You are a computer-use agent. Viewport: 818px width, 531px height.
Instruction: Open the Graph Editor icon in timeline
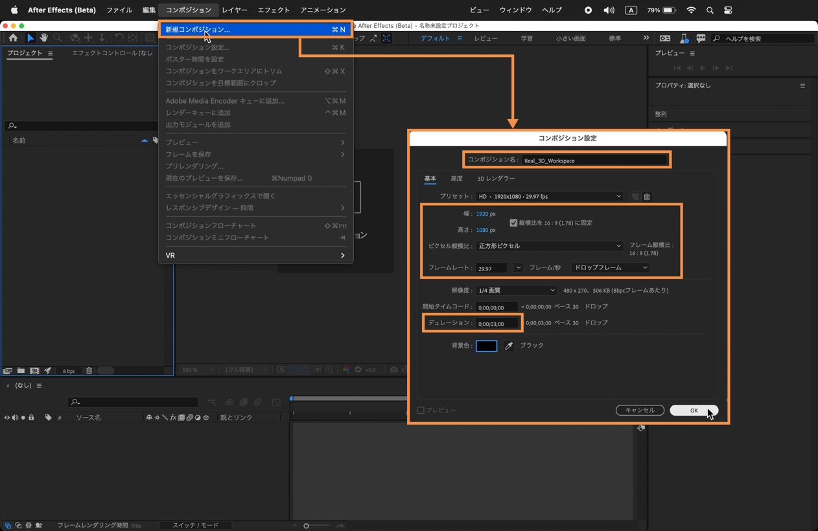(276, 402)
